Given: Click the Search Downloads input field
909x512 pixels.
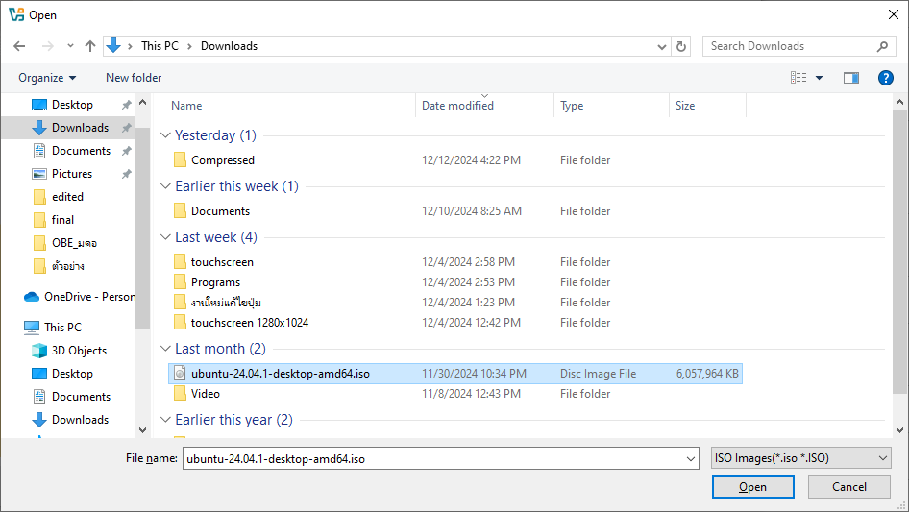Looking at the screenshot, I should point(788,46).
